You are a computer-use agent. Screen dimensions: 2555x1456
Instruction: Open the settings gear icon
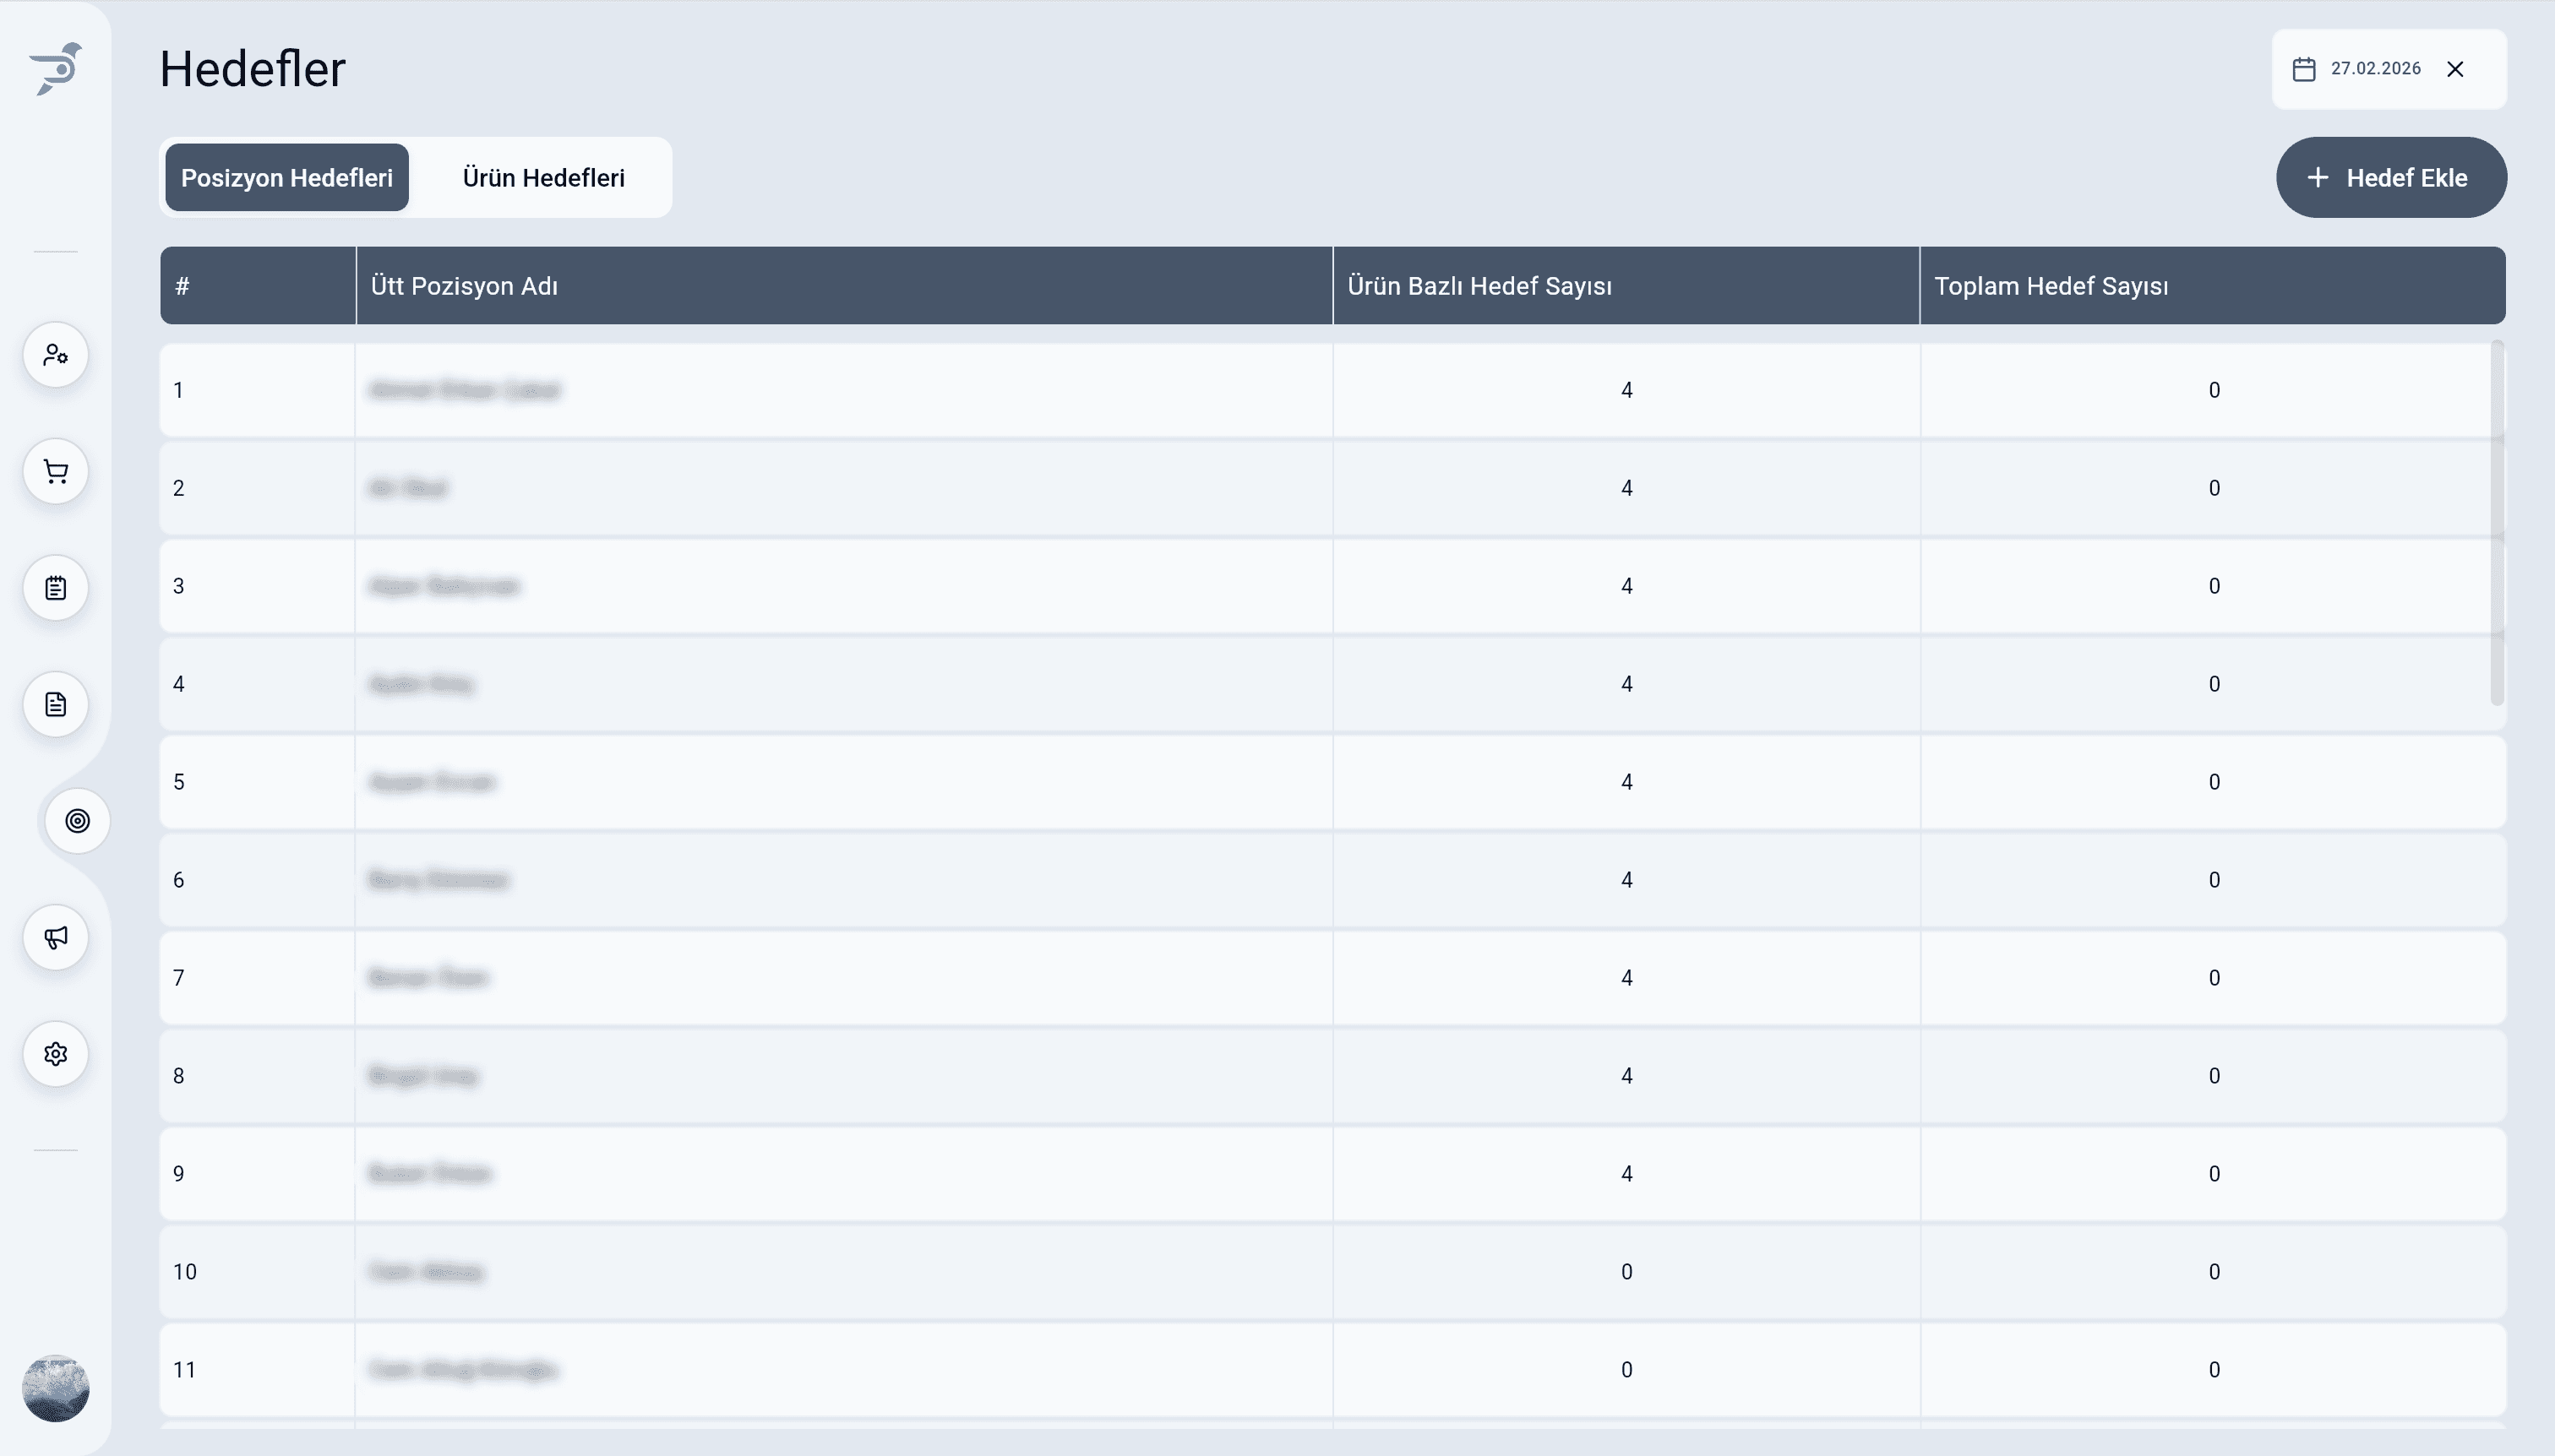[56, 1054]
